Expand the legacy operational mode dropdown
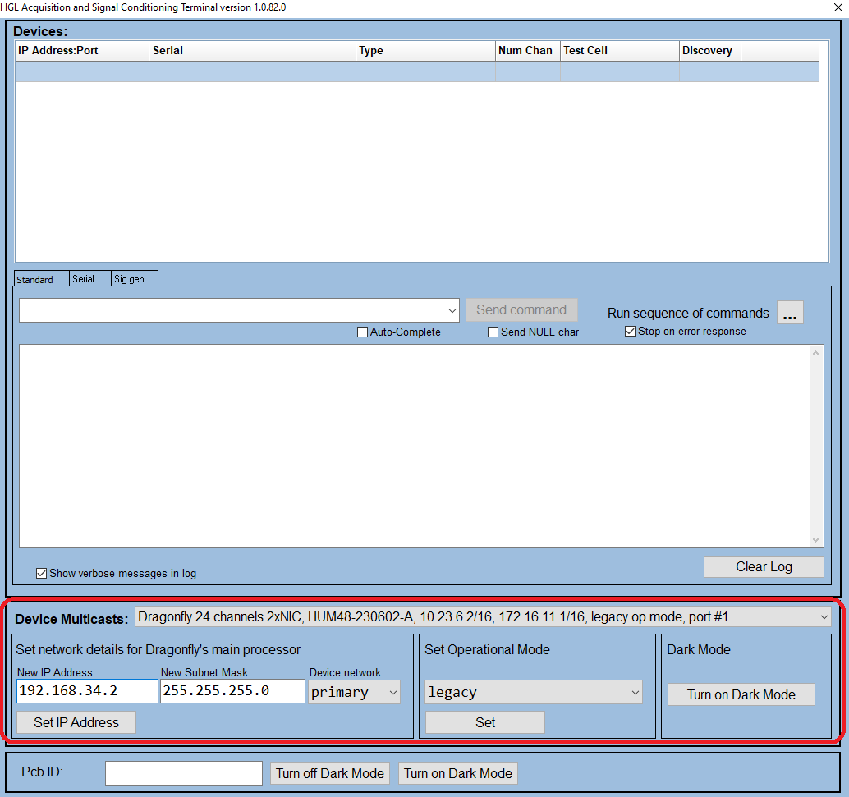This screenshot has width=849, height=797. (534, 693)
